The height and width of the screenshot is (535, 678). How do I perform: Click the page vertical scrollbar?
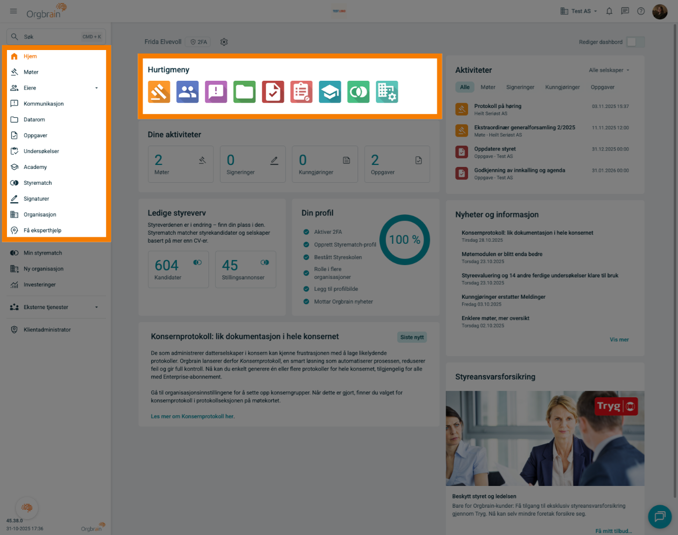point(675,261)
